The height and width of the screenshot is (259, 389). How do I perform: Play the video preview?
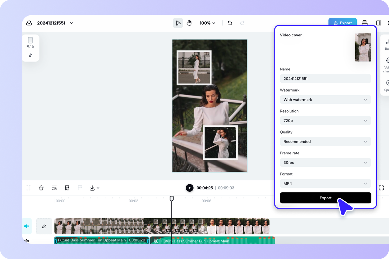click(189, 188)
